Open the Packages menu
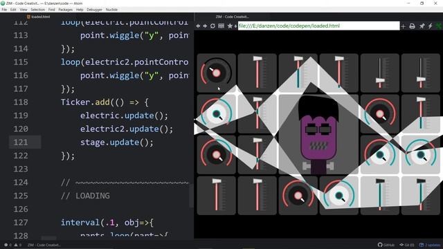This screenshot has width=443, height=249. click(66, 10)
